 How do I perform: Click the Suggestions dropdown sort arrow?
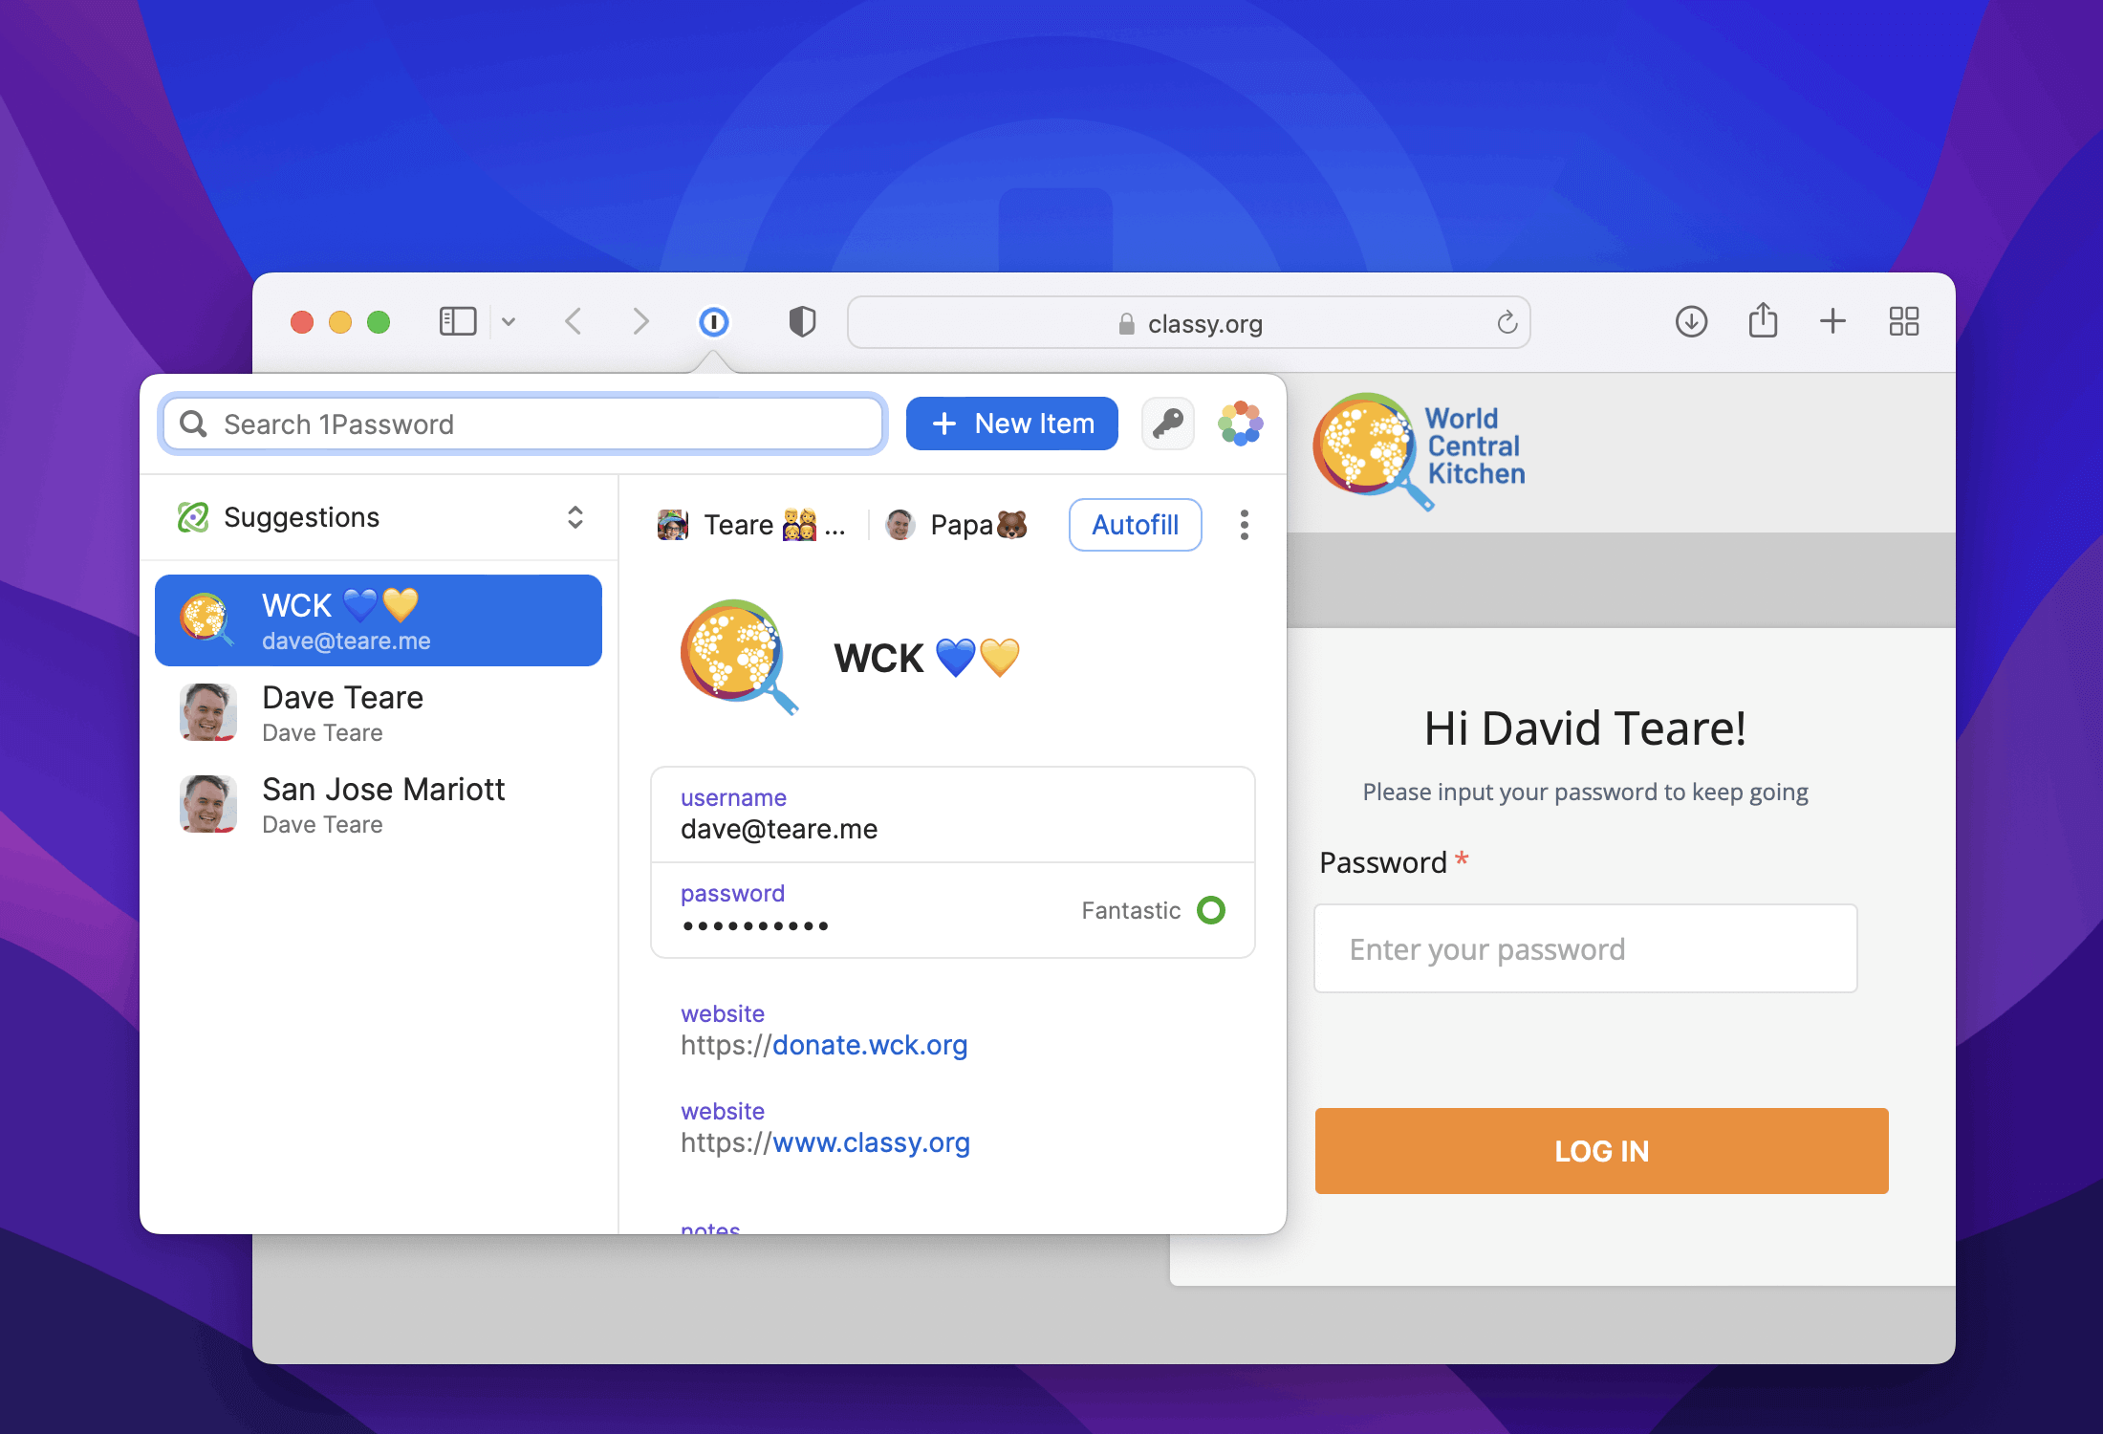click(578, 516)
